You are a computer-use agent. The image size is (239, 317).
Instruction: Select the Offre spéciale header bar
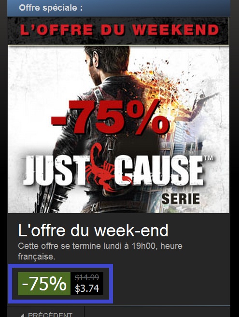(119, 8)
